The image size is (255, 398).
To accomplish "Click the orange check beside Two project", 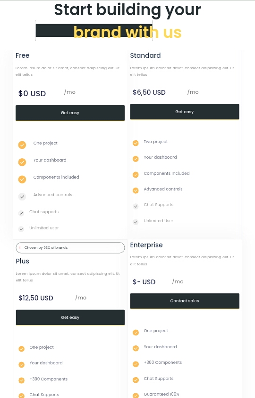I will (x=136, y=143).
